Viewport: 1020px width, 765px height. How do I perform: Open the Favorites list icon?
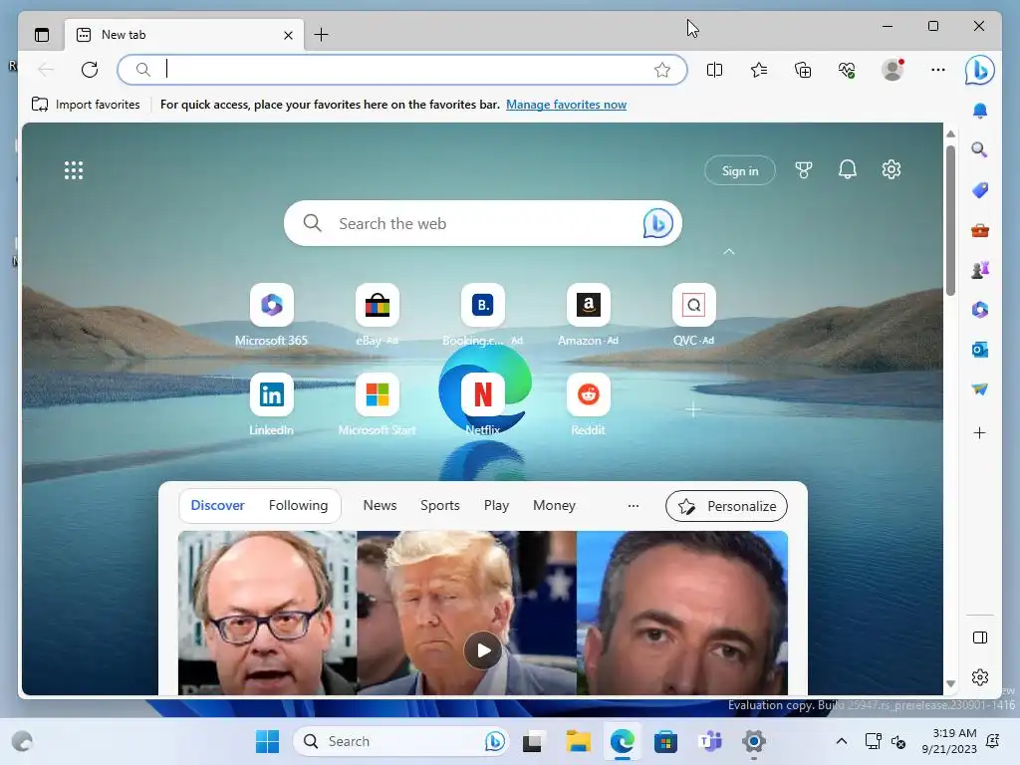pyautogui.click(x=758, y=70)
